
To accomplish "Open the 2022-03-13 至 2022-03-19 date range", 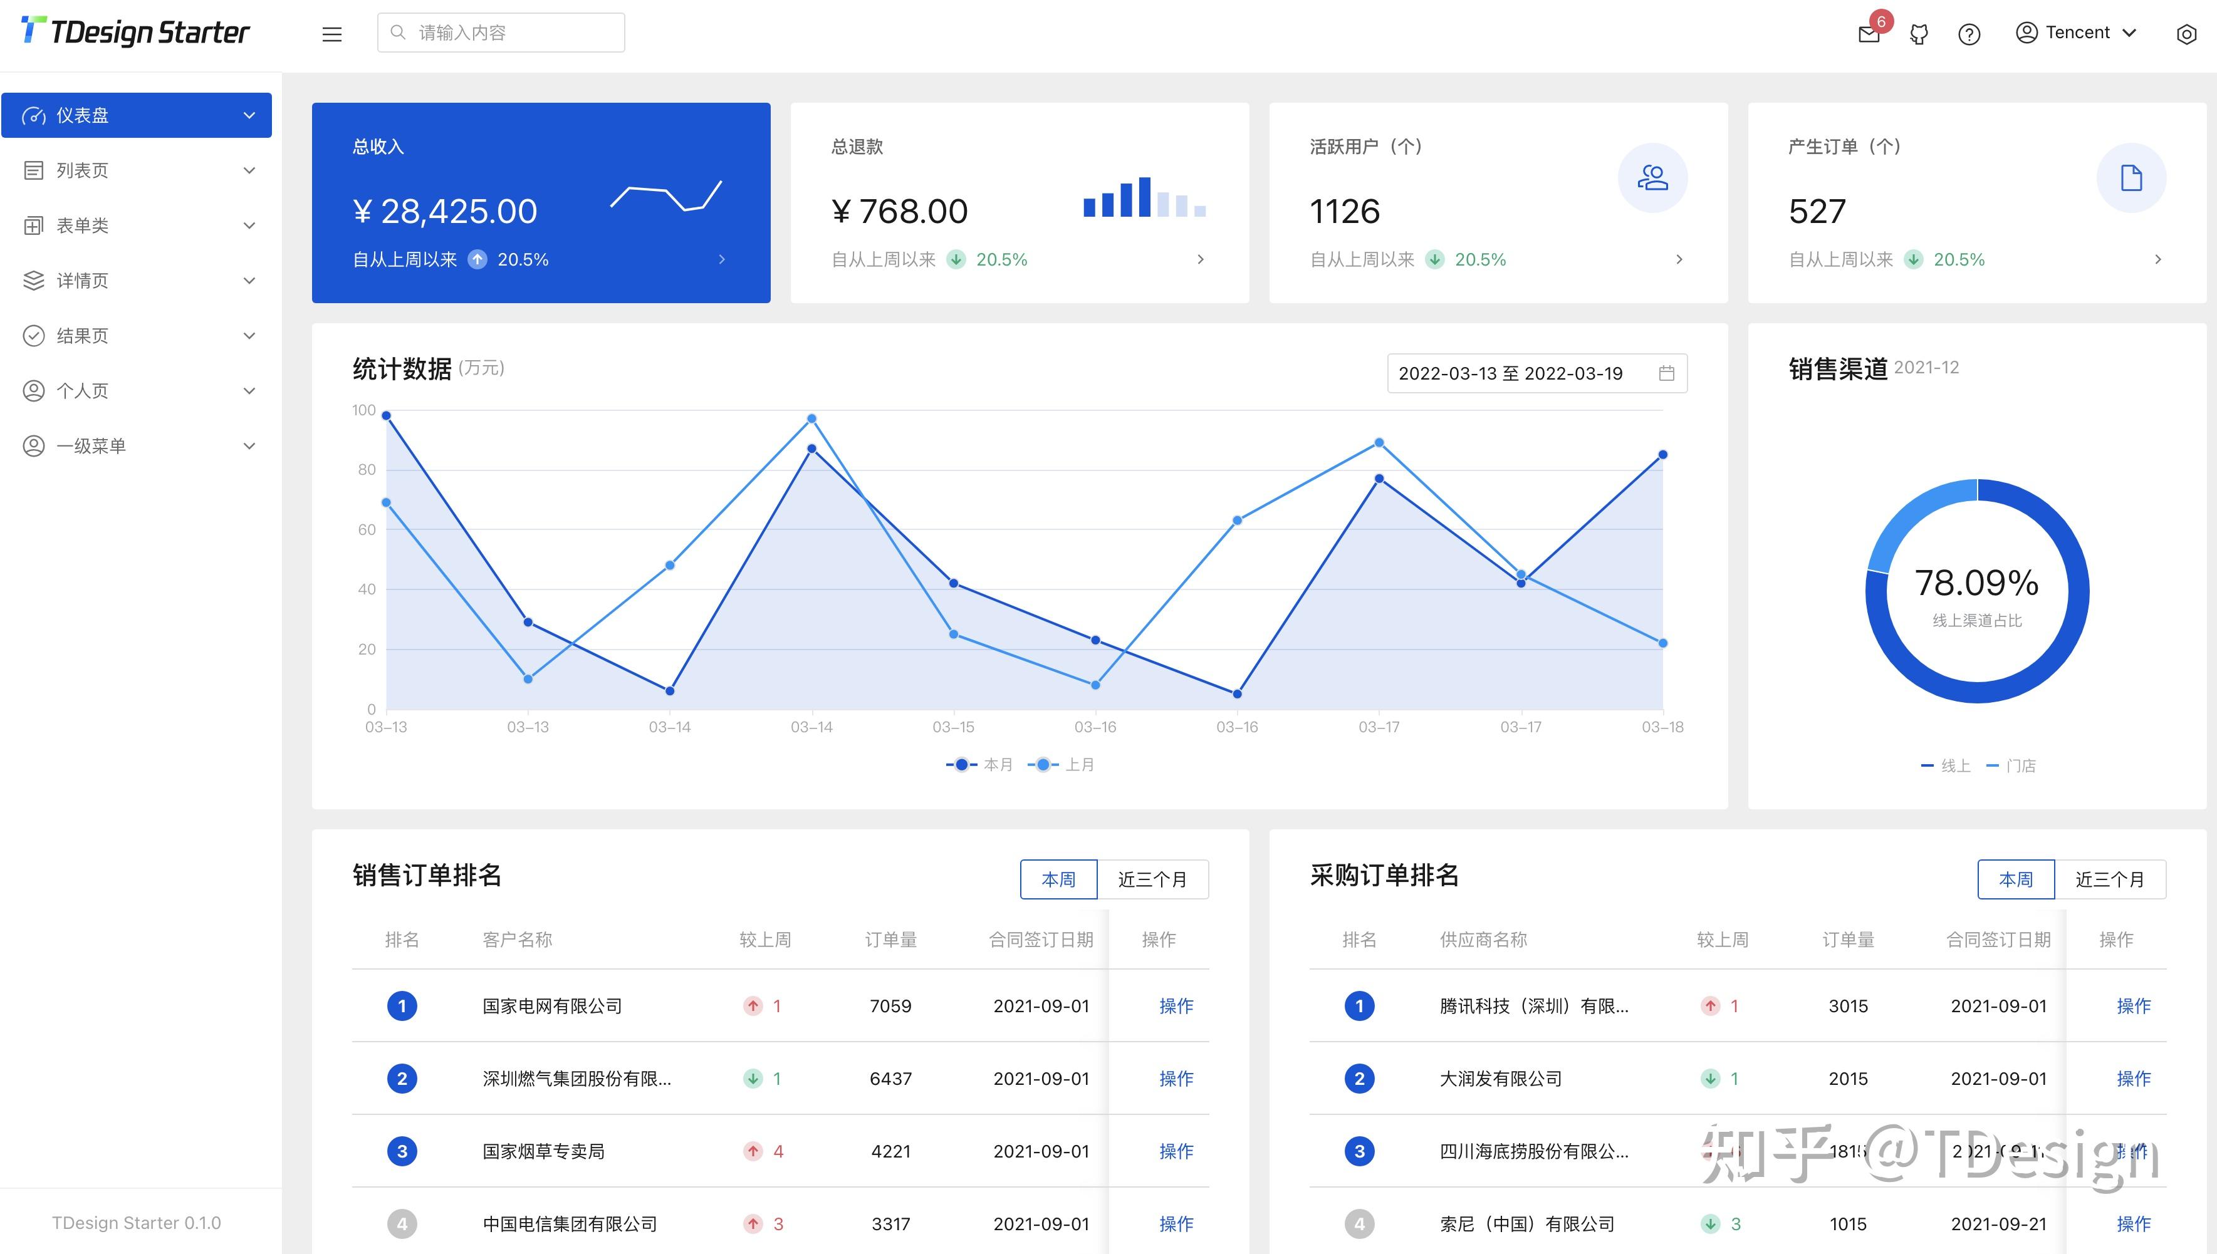I will [x=1537, y=373].
